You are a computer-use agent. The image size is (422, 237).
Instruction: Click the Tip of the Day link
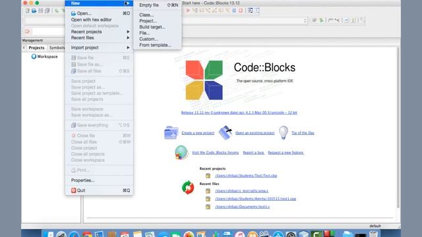[303, 133]
